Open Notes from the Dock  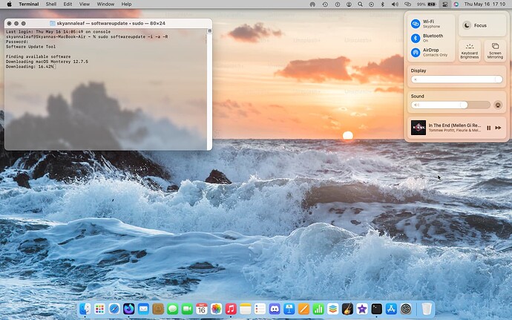point(245,309)
